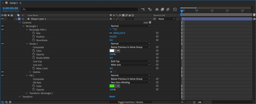Expand the Dashes group
The width and height of the screenshot is (256, 104).
pos(30,72)
